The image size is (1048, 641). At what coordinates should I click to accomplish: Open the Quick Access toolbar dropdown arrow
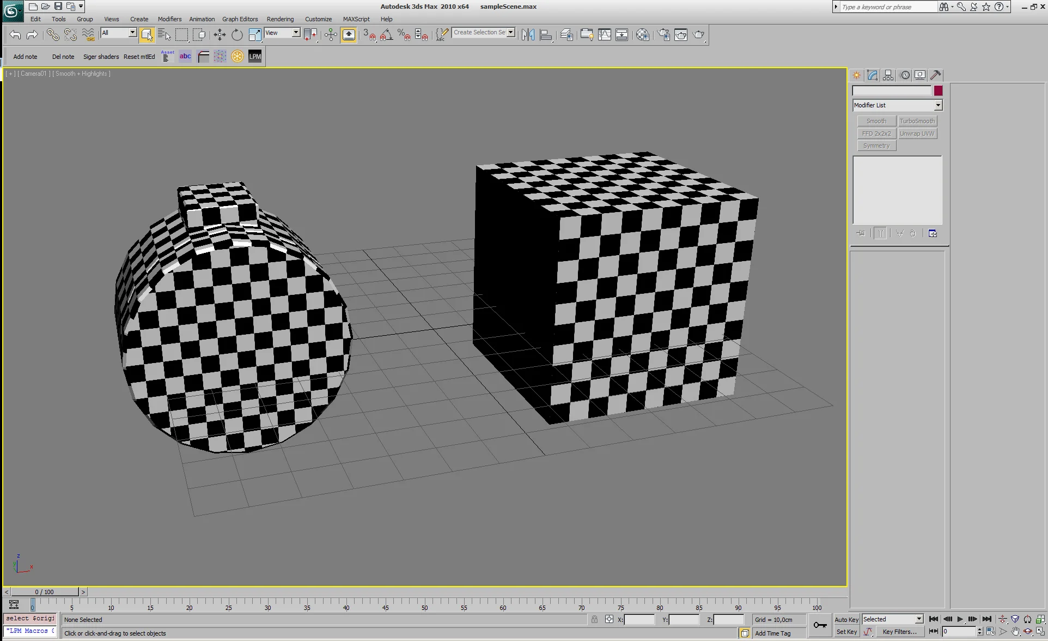(81, 7)
